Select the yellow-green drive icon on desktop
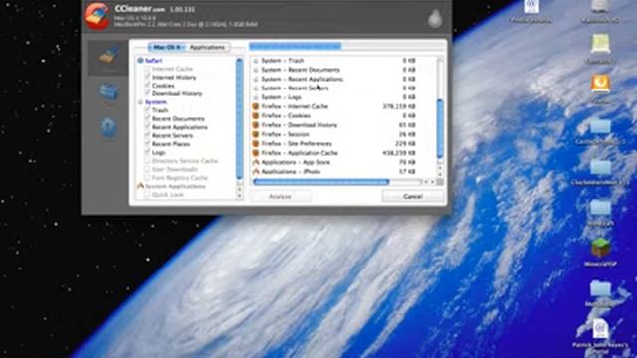This screenshot has width=637, height=358. [600, 44]
